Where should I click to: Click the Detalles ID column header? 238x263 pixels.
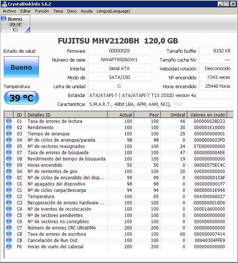(66, 115)
